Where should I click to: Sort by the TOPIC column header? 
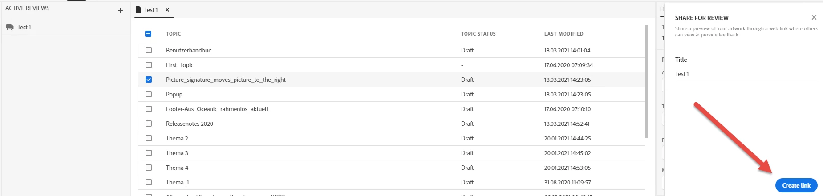coord(173,34)
